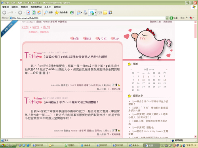Open the address bar dropdown arrow
Viewport: 198px width, 148px height.
coord(167,18)
